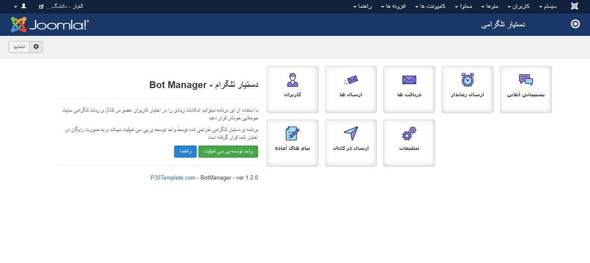
Task: Open the ارسال در کانال paper plane tile
Action: coord(351,143)
